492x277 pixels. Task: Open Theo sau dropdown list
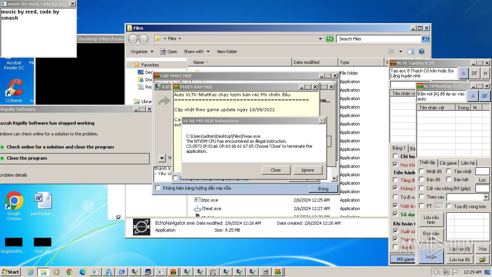coord(486,197)
